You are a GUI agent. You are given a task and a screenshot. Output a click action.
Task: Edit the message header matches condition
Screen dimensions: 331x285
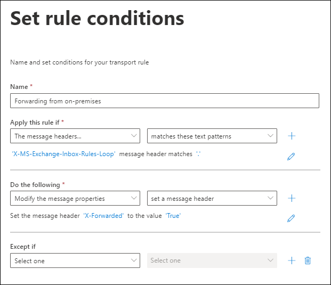pyautogui.click(x=291, y=157)
